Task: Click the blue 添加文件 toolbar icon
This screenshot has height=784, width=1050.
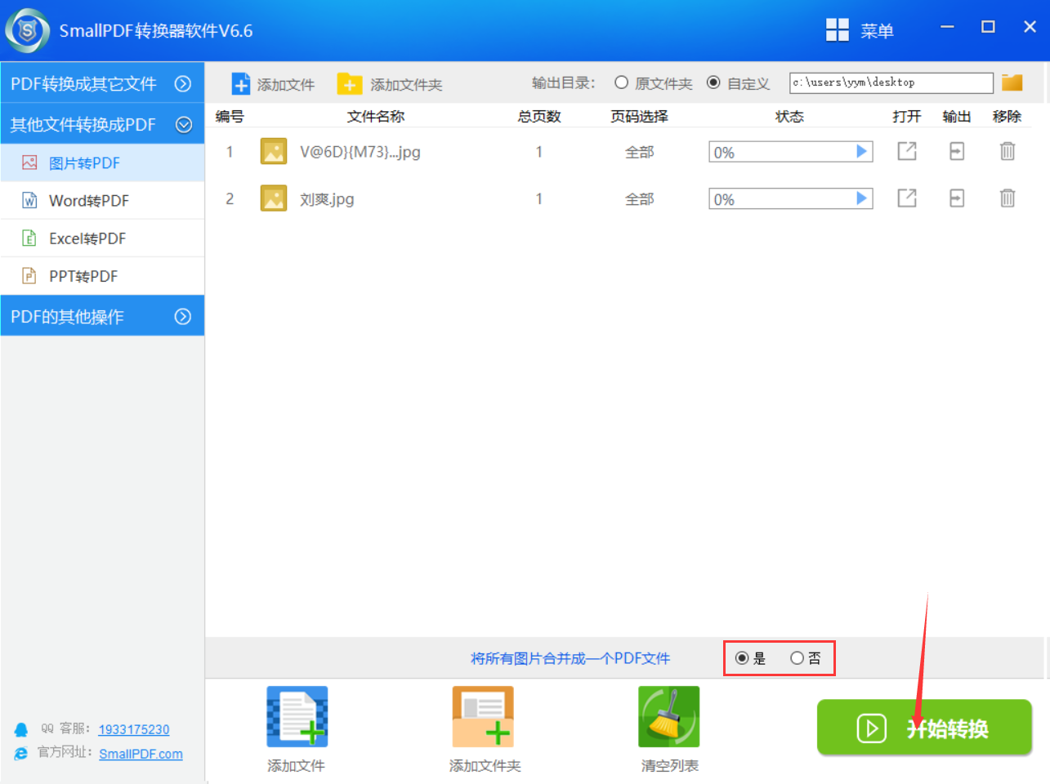Action: pos(241,84)
